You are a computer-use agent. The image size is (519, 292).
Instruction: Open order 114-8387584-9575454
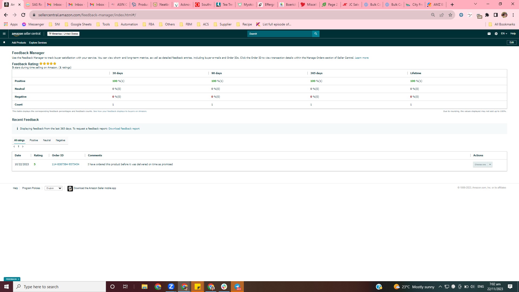(x=65, y=164)
